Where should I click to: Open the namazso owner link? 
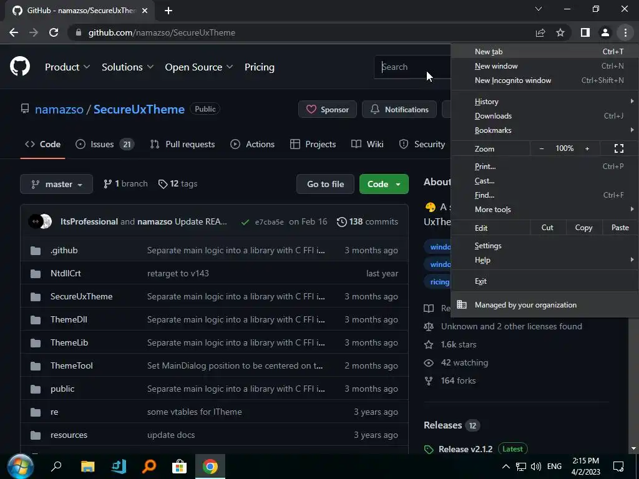[59, 109]
